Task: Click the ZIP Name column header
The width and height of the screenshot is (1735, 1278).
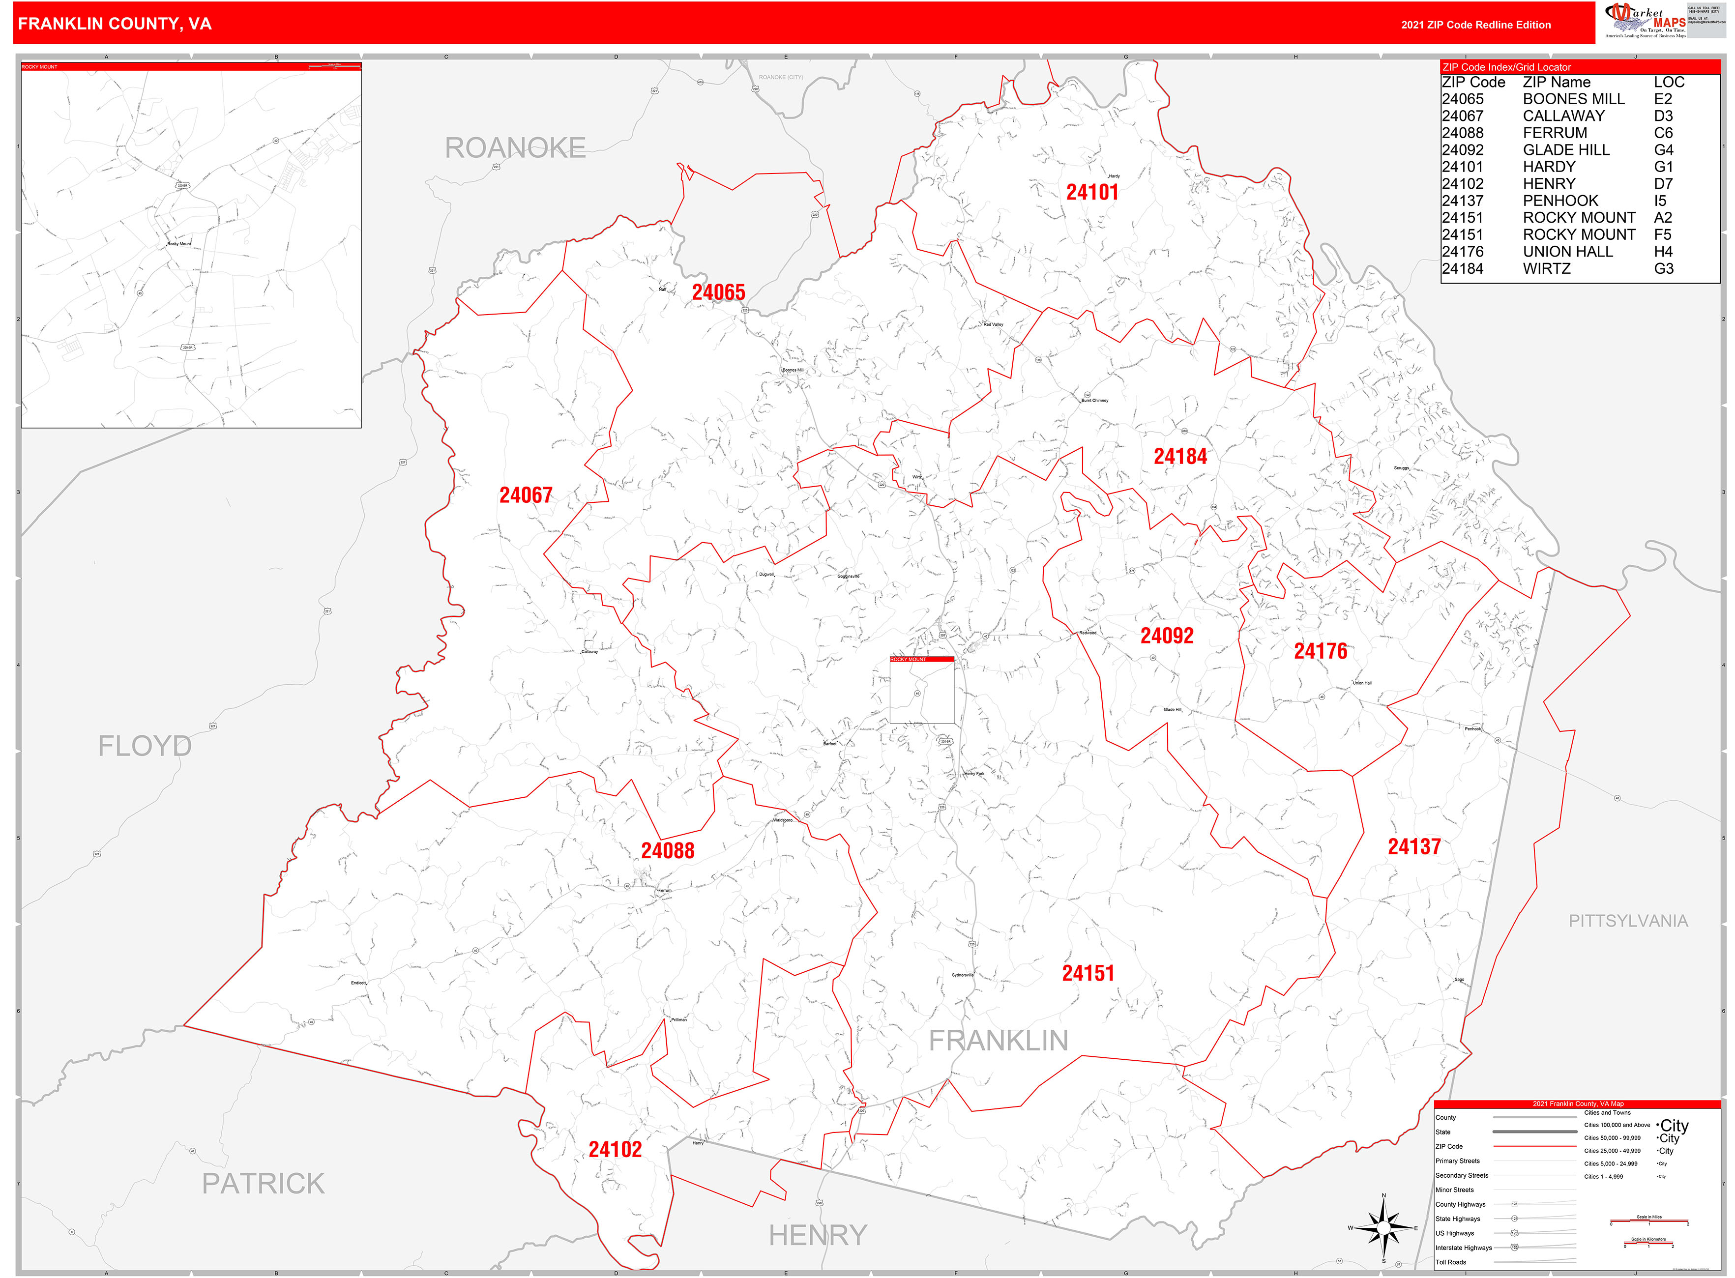Action: click(1557, 82)
